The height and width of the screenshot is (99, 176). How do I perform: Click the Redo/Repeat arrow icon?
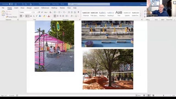click(23, 4)
